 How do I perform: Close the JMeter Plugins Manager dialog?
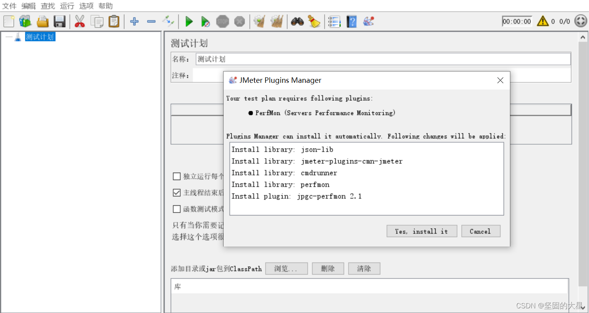pos(501,80)
